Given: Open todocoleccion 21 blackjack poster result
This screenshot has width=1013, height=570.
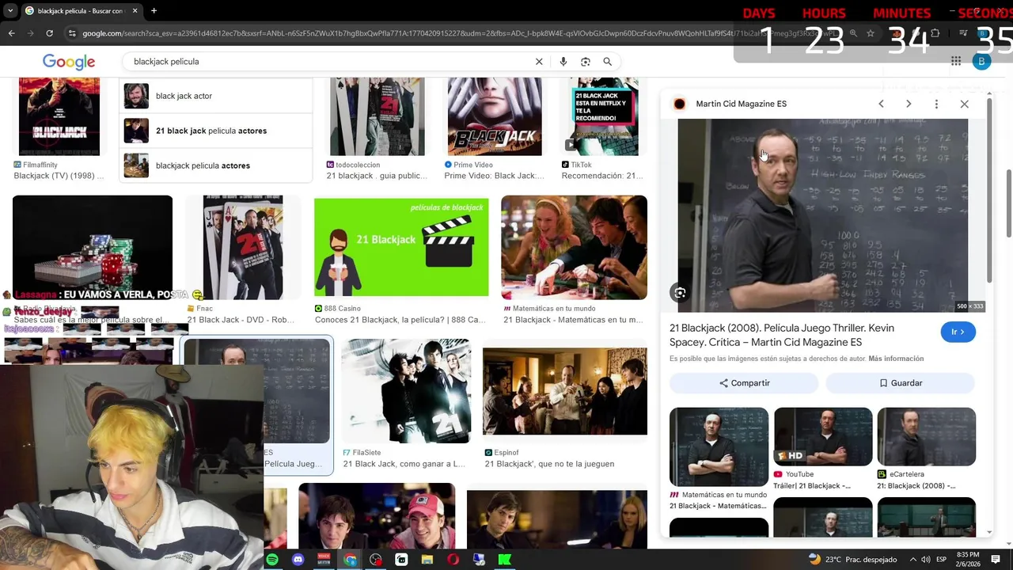Looking at the screenshot, I should coord(377,128).
